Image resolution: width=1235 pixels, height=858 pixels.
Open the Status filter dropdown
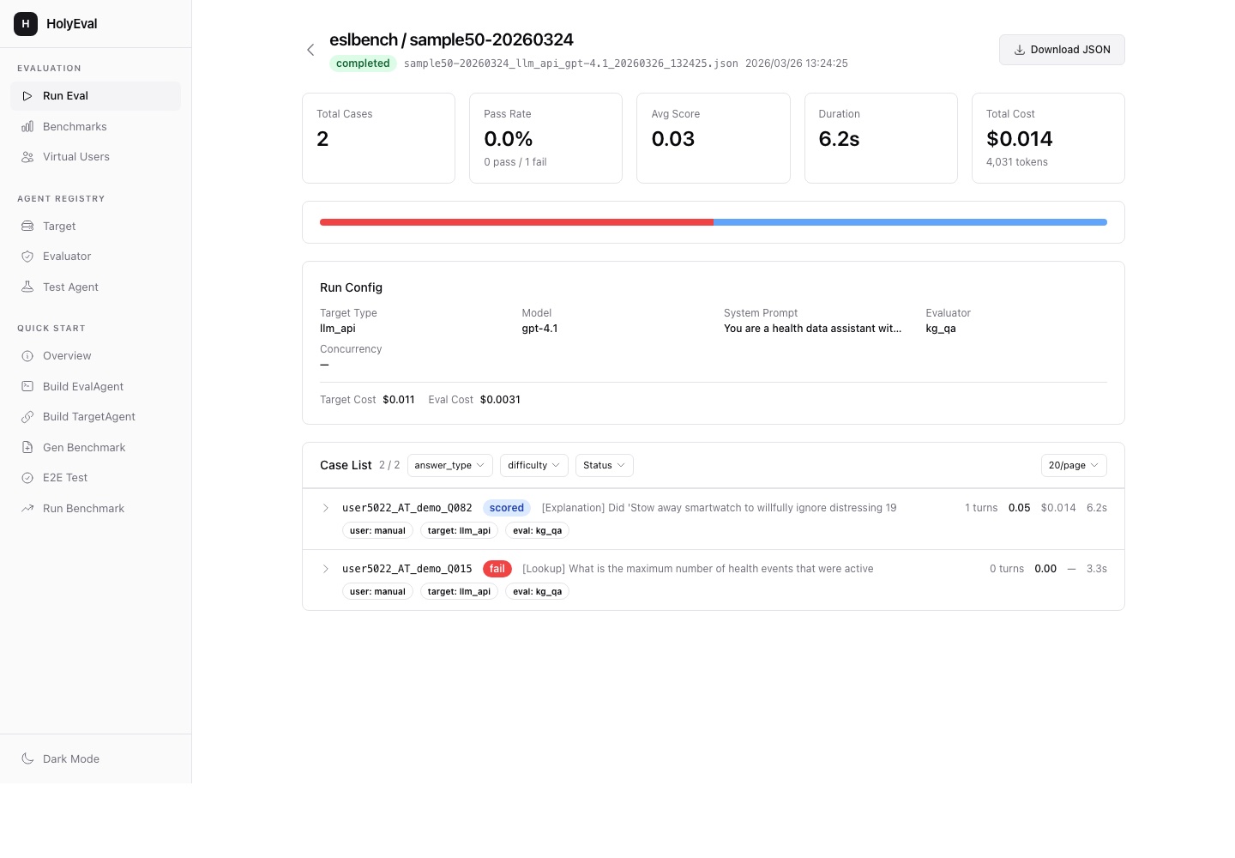pyautogui.click(x=605, y=465)
